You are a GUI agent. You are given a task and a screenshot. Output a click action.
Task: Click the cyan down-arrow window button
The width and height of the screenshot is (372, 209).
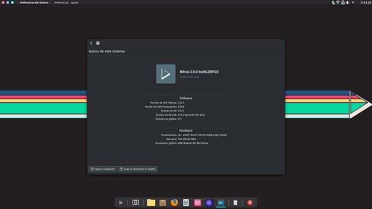(12, 2)
